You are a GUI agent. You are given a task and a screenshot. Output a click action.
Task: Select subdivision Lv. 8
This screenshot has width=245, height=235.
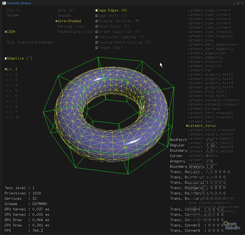tap(12, 106)
